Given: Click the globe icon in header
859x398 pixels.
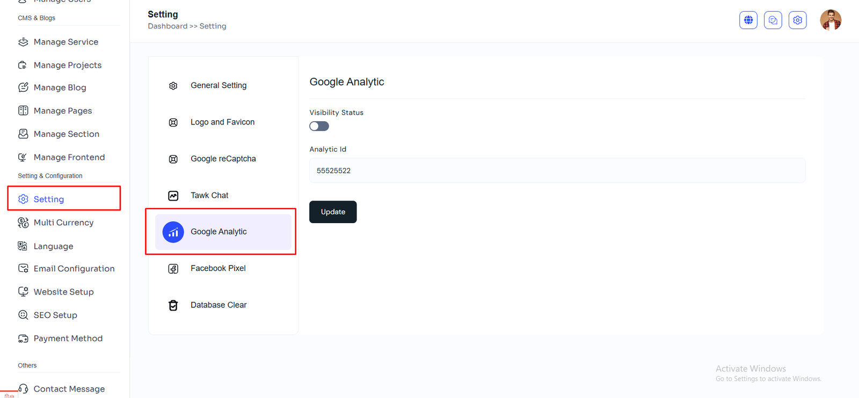Looking at the screenshot, I should (x=748, y=20).
